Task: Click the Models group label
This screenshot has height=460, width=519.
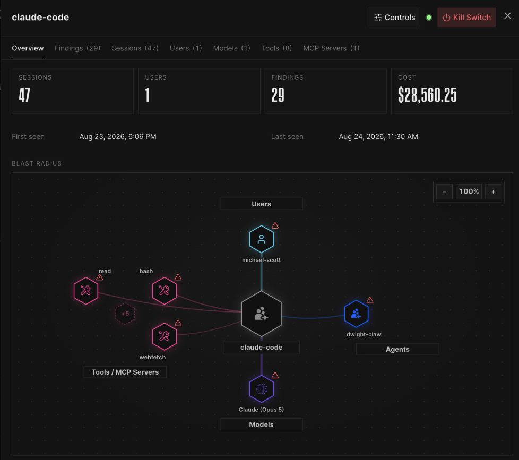Action: pos(261,424)
